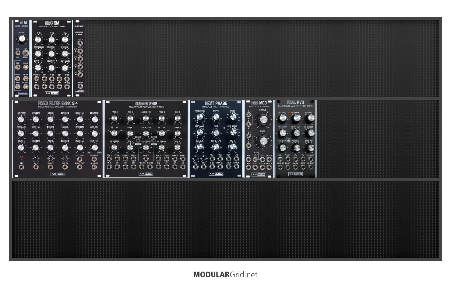Click the V1 SLEW knob on Dual RVG

click(x=296, y=148)
